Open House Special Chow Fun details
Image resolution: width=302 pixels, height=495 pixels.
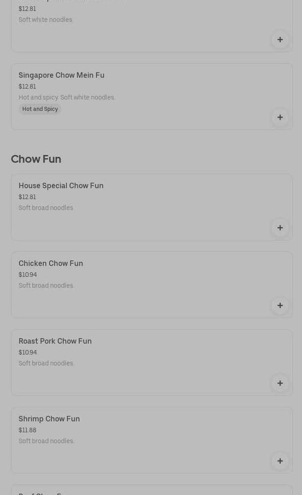point(61,186)
